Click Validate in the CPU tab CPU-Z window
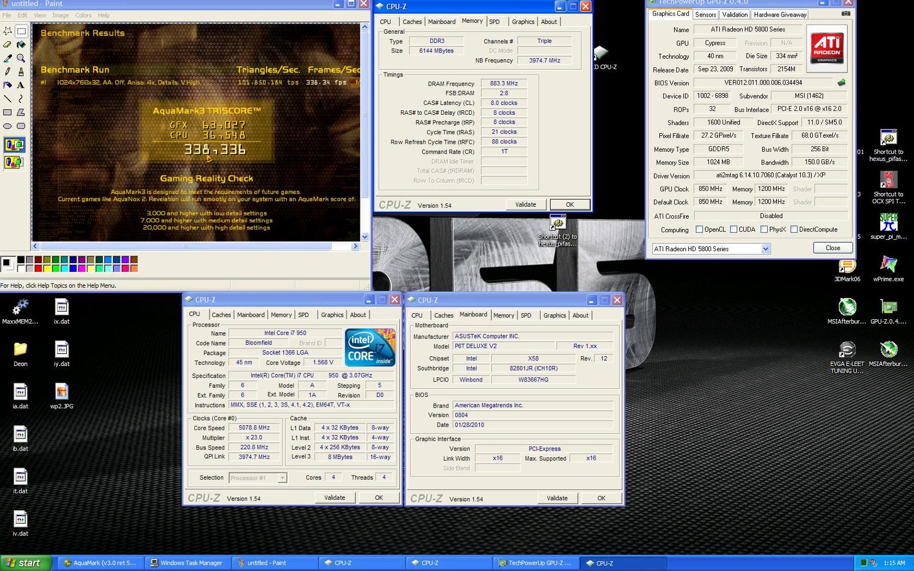The width and height of the screenshot is (914, 571). 335,498
